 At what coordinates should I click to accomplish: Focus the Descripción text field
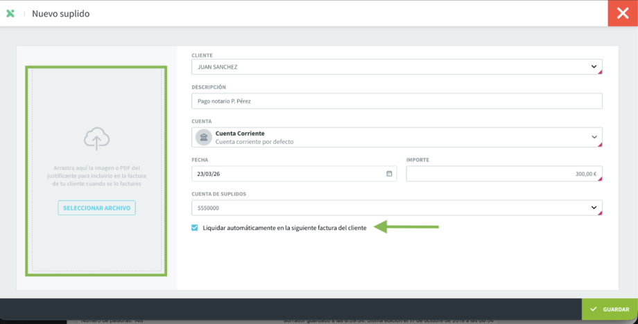tap(397, 101)
